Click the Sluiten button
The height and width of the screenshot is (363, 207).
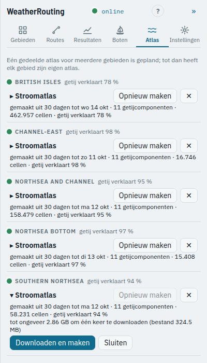115,343
